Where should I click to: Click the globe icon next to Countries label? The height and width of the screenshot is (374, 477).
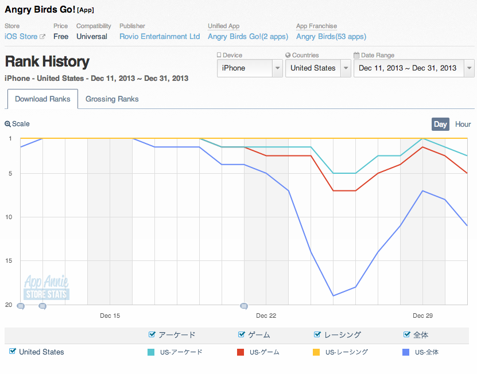[288, 55]
